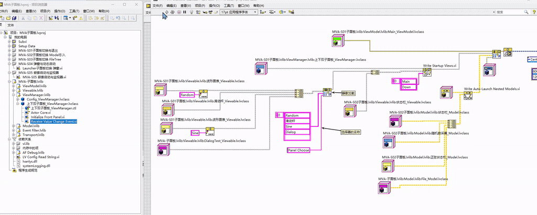Open 编辑(E) menu in block diagram window
This screenshot has height=215, width=537.
click(171, 6)
